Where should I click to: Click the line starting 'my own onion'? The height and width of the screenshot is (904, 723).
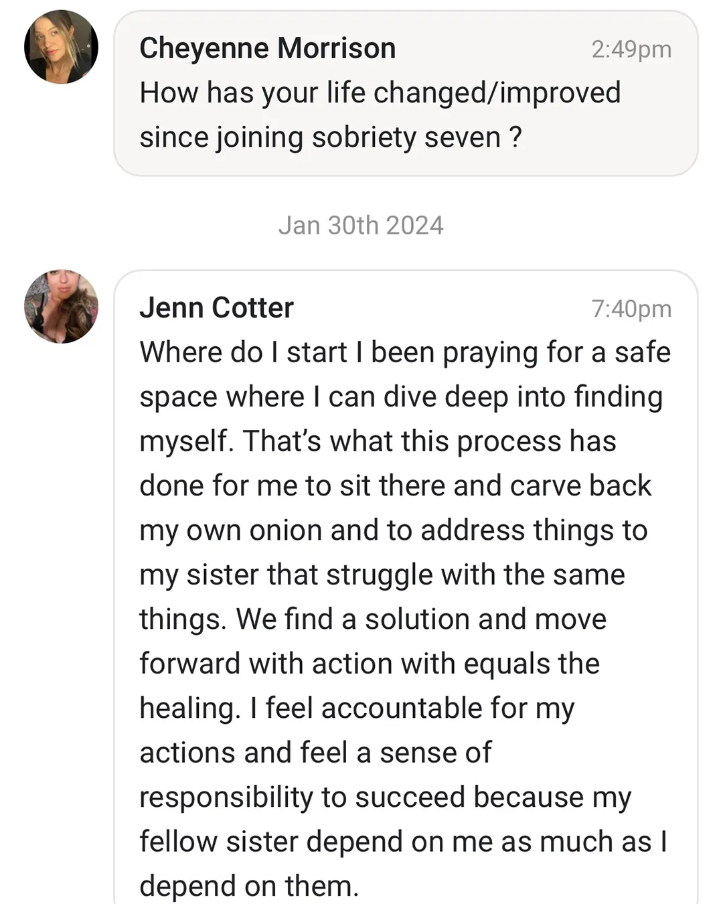coord(394,531)
